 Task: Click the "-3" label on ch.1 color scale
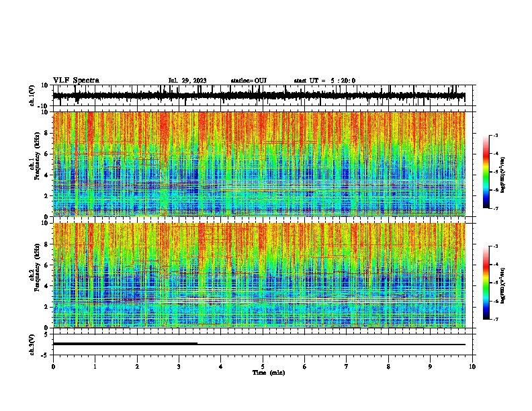[x=496, y=136]
